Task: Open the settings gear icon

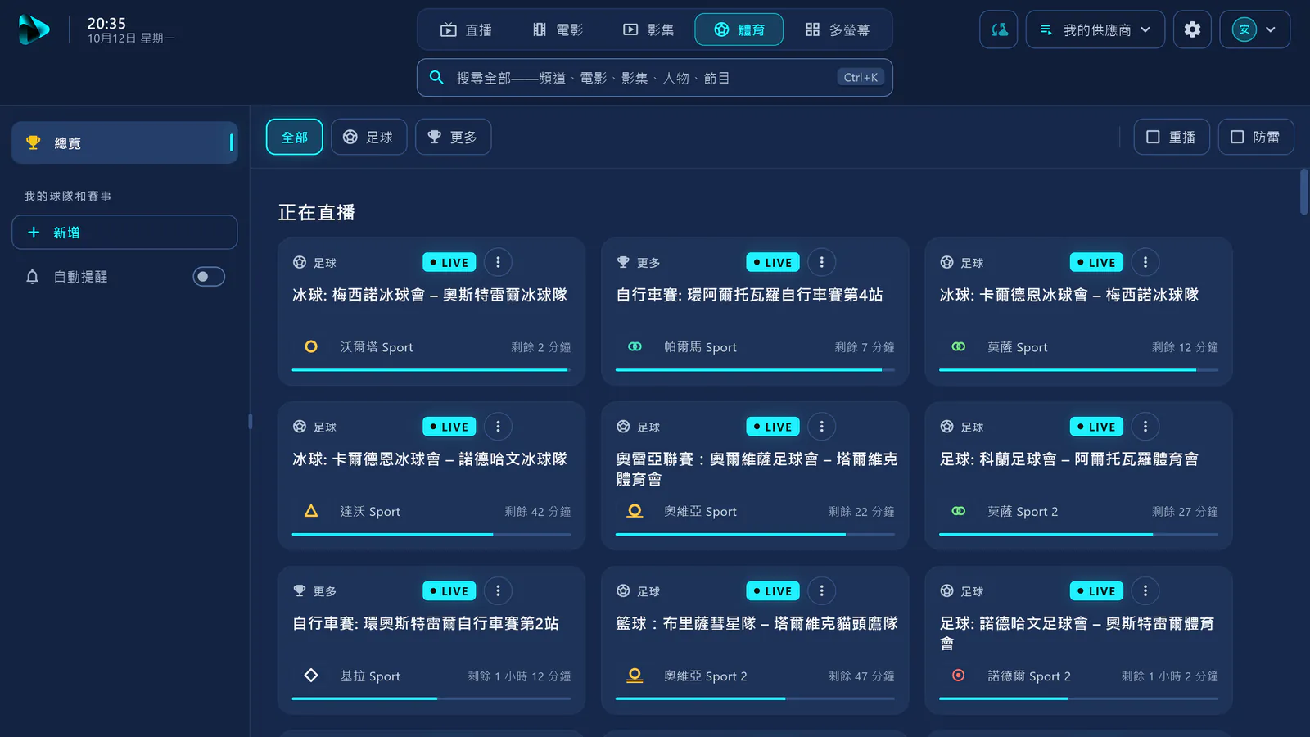Action: (x=1192, y=29)
